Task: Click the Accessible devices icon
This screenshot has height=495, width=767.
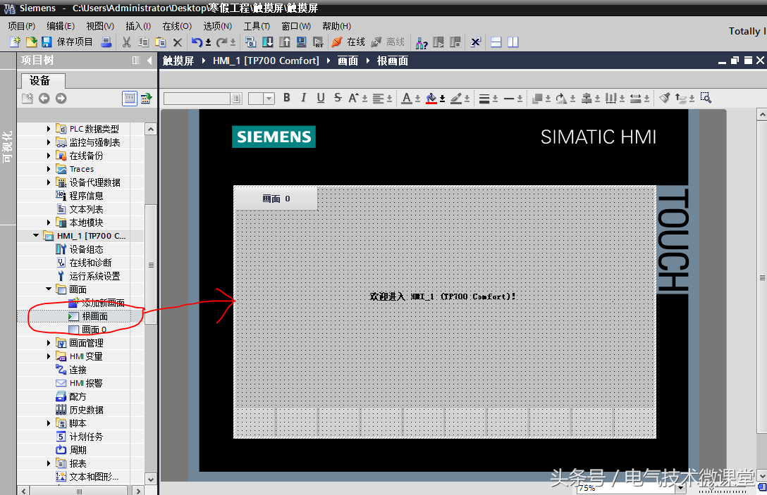Action: pos(421,43)
